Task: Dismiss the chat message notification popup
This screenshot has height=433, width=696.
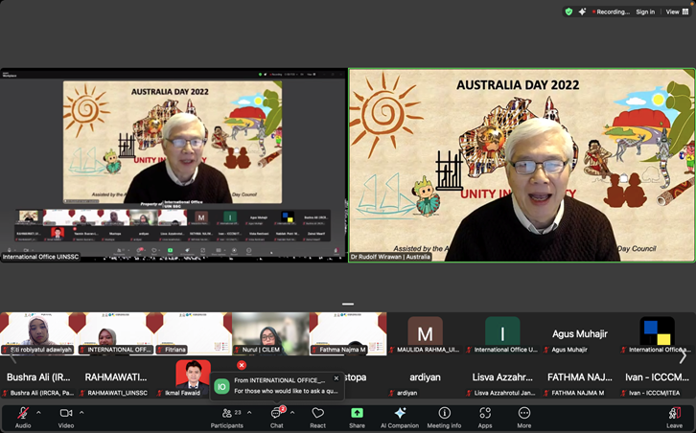Action: 336,378
